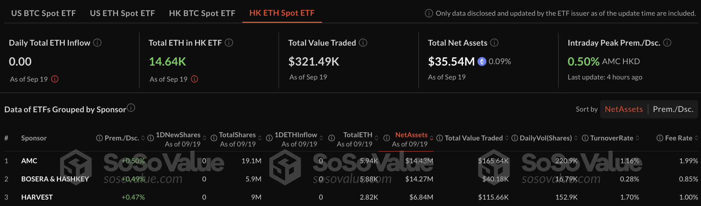Select the HARVEST sponsor row
Screen dimensions: 701x206
click(x=350, y=197)
